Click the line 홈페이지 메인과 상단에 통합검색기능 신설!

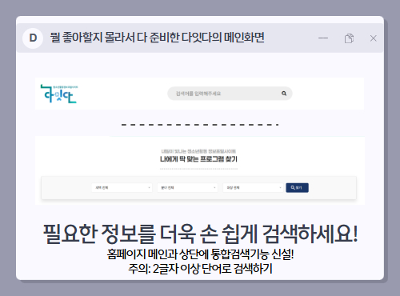200,254
